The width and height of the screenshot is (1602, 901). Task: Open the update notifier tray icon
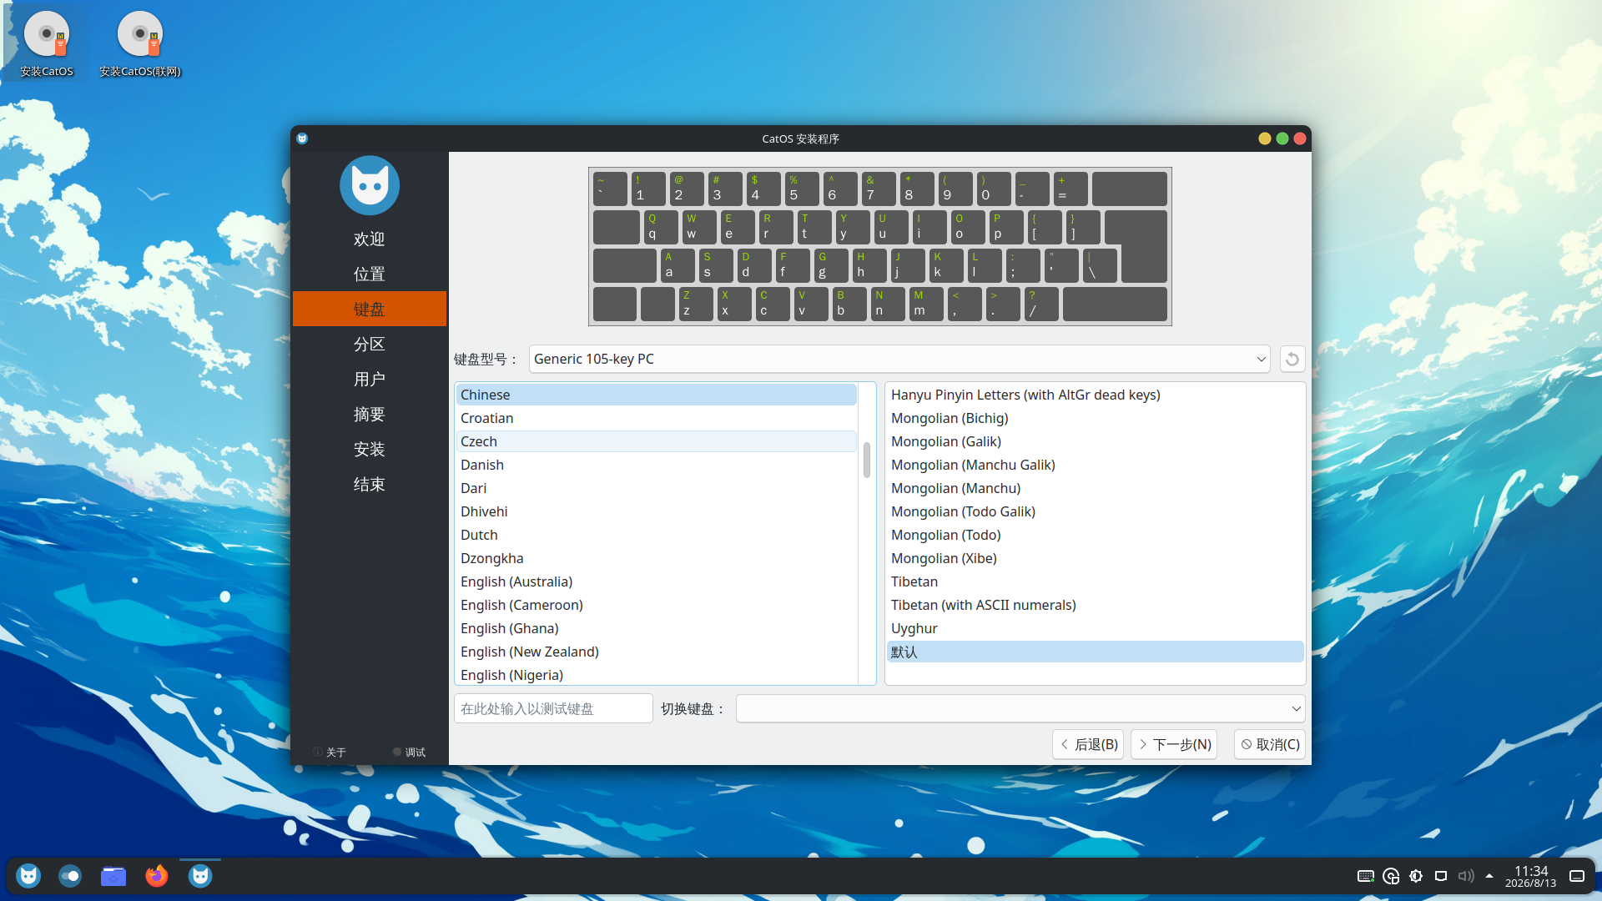1391,876
